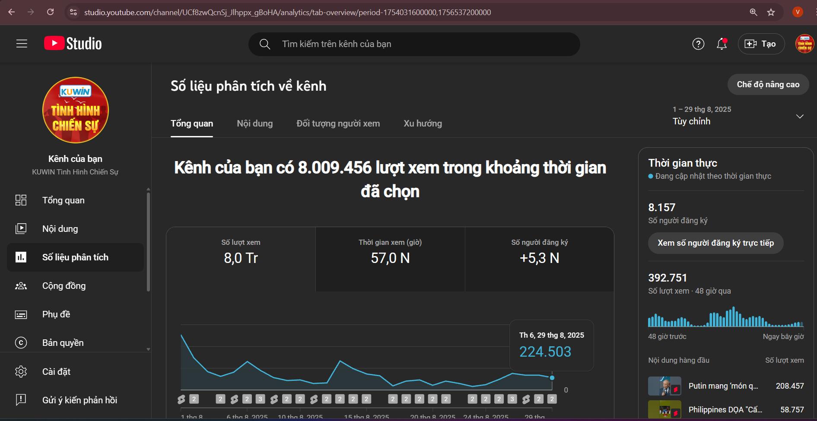Open Cộng đồng in the sidebar
Viewport: 817px width, 421px height.
coord(75,286)
